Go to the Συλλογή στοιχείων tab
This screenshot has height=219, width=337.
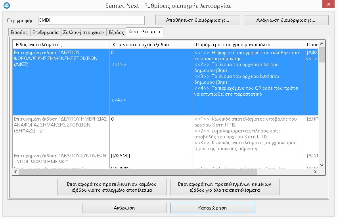pyautogui.click(x=83, y=32)
